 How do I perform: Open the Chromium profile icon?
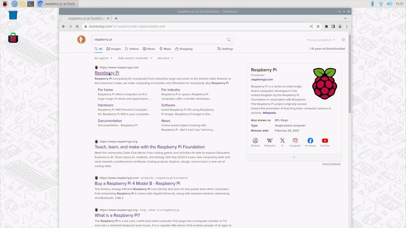(x=340, y=26)
